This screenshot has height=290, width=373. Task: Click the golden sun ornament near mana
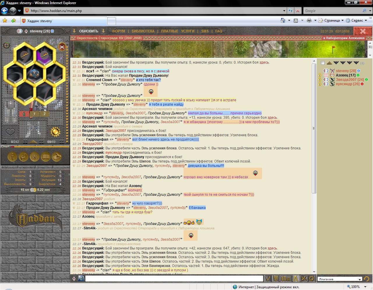(55, 132)
